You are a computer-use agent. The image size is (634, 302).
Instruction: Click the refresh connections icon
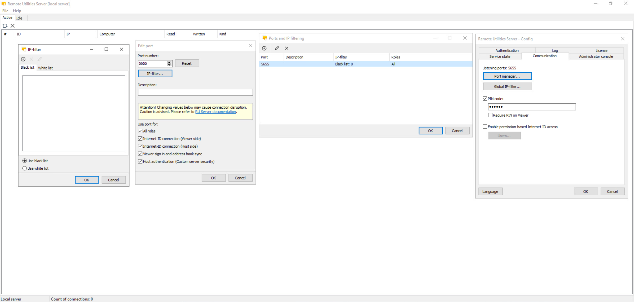tap(5, 26)
